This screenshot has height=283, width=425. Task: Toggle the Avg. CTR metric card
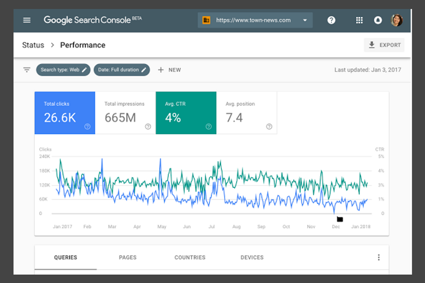[186, 113]
